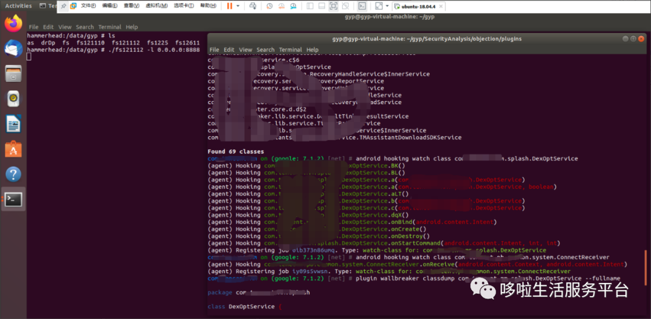Click Activities in the Ubuntu top bar
Screen dimensions: 651x319
tap(18, 6)
